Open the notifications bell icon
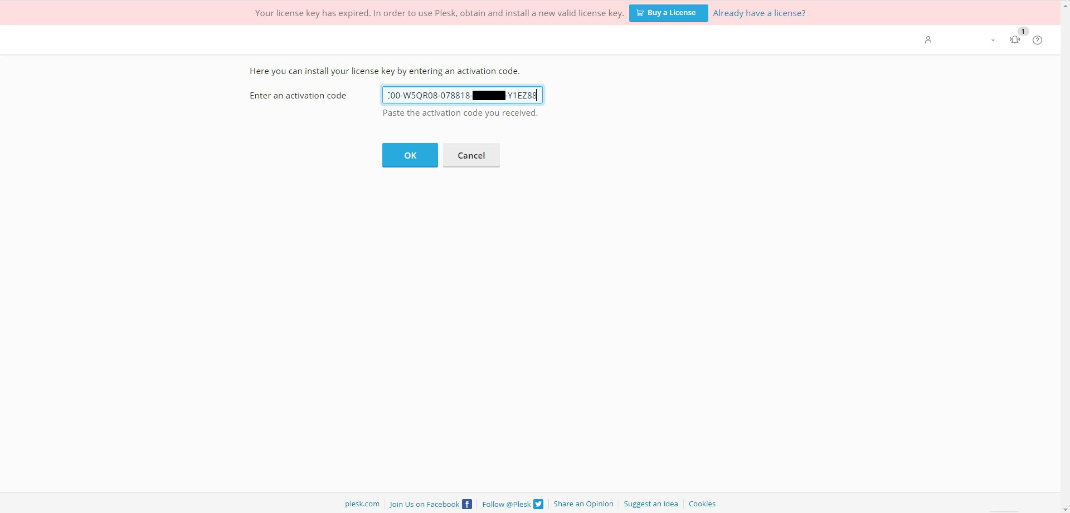 pos(1014,40)
